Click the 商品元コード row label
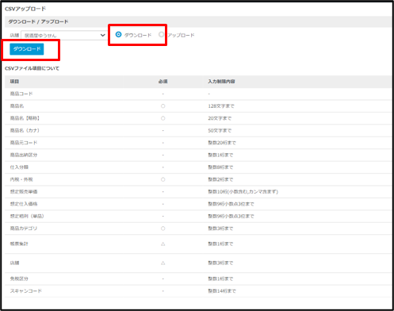This screenshot has height=311, width=394. pyautogui.click(x=24, y=143)
